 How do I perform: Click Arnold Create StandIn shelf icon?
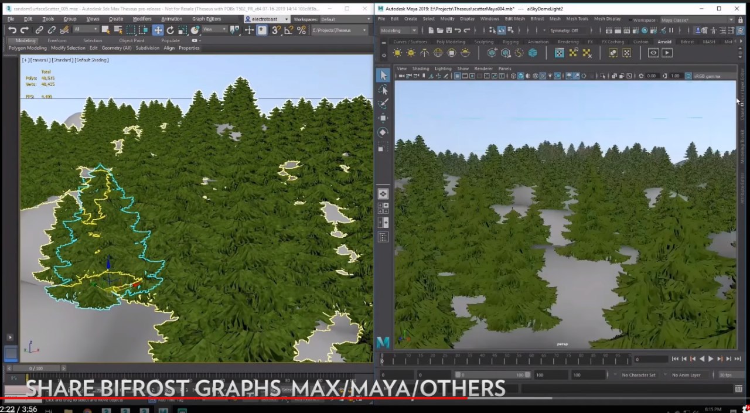492,53
